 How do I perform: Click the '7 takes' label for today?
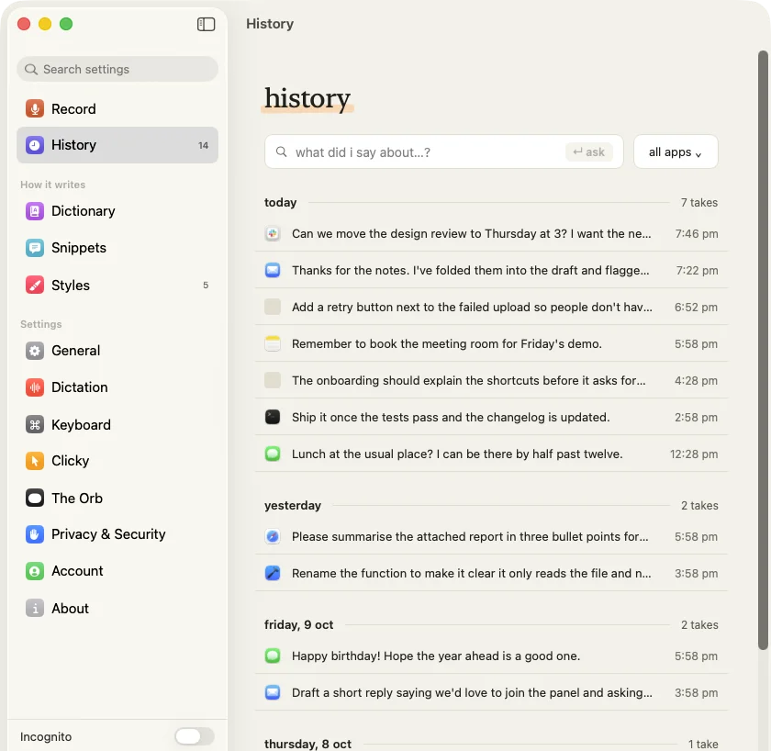[698, 203]
